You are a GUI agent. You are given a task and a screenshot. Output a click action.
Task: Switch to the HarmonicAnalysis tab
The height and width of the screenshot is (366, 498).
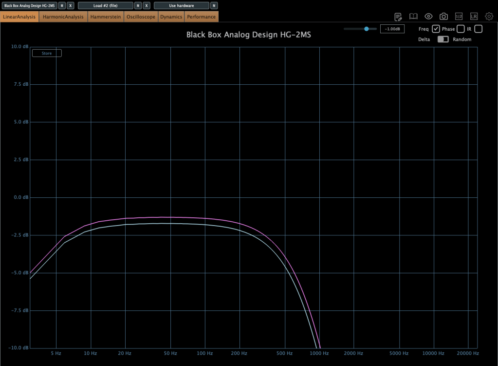pos(63,17)
